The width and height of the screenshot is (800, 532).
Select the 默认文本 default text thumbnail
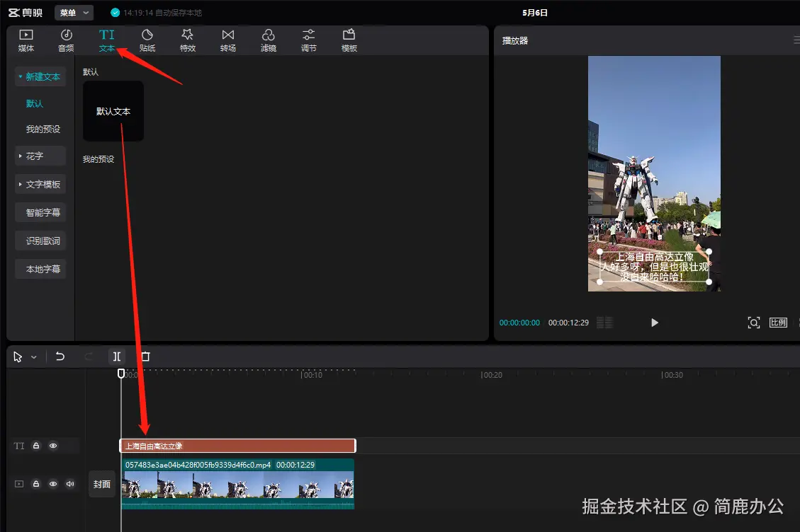[113, 111]
